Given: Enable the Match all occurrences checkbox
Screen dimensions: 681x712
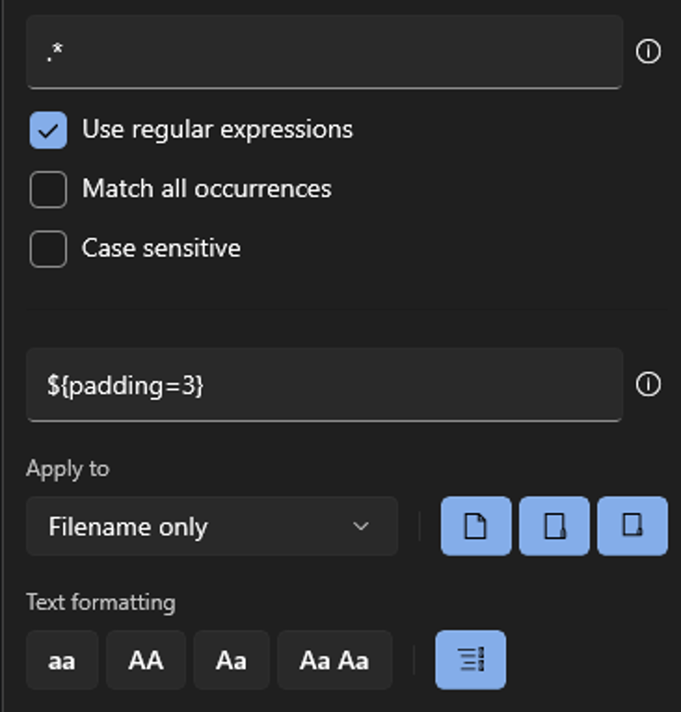Looking at the screenshot, I should (49, 190).
